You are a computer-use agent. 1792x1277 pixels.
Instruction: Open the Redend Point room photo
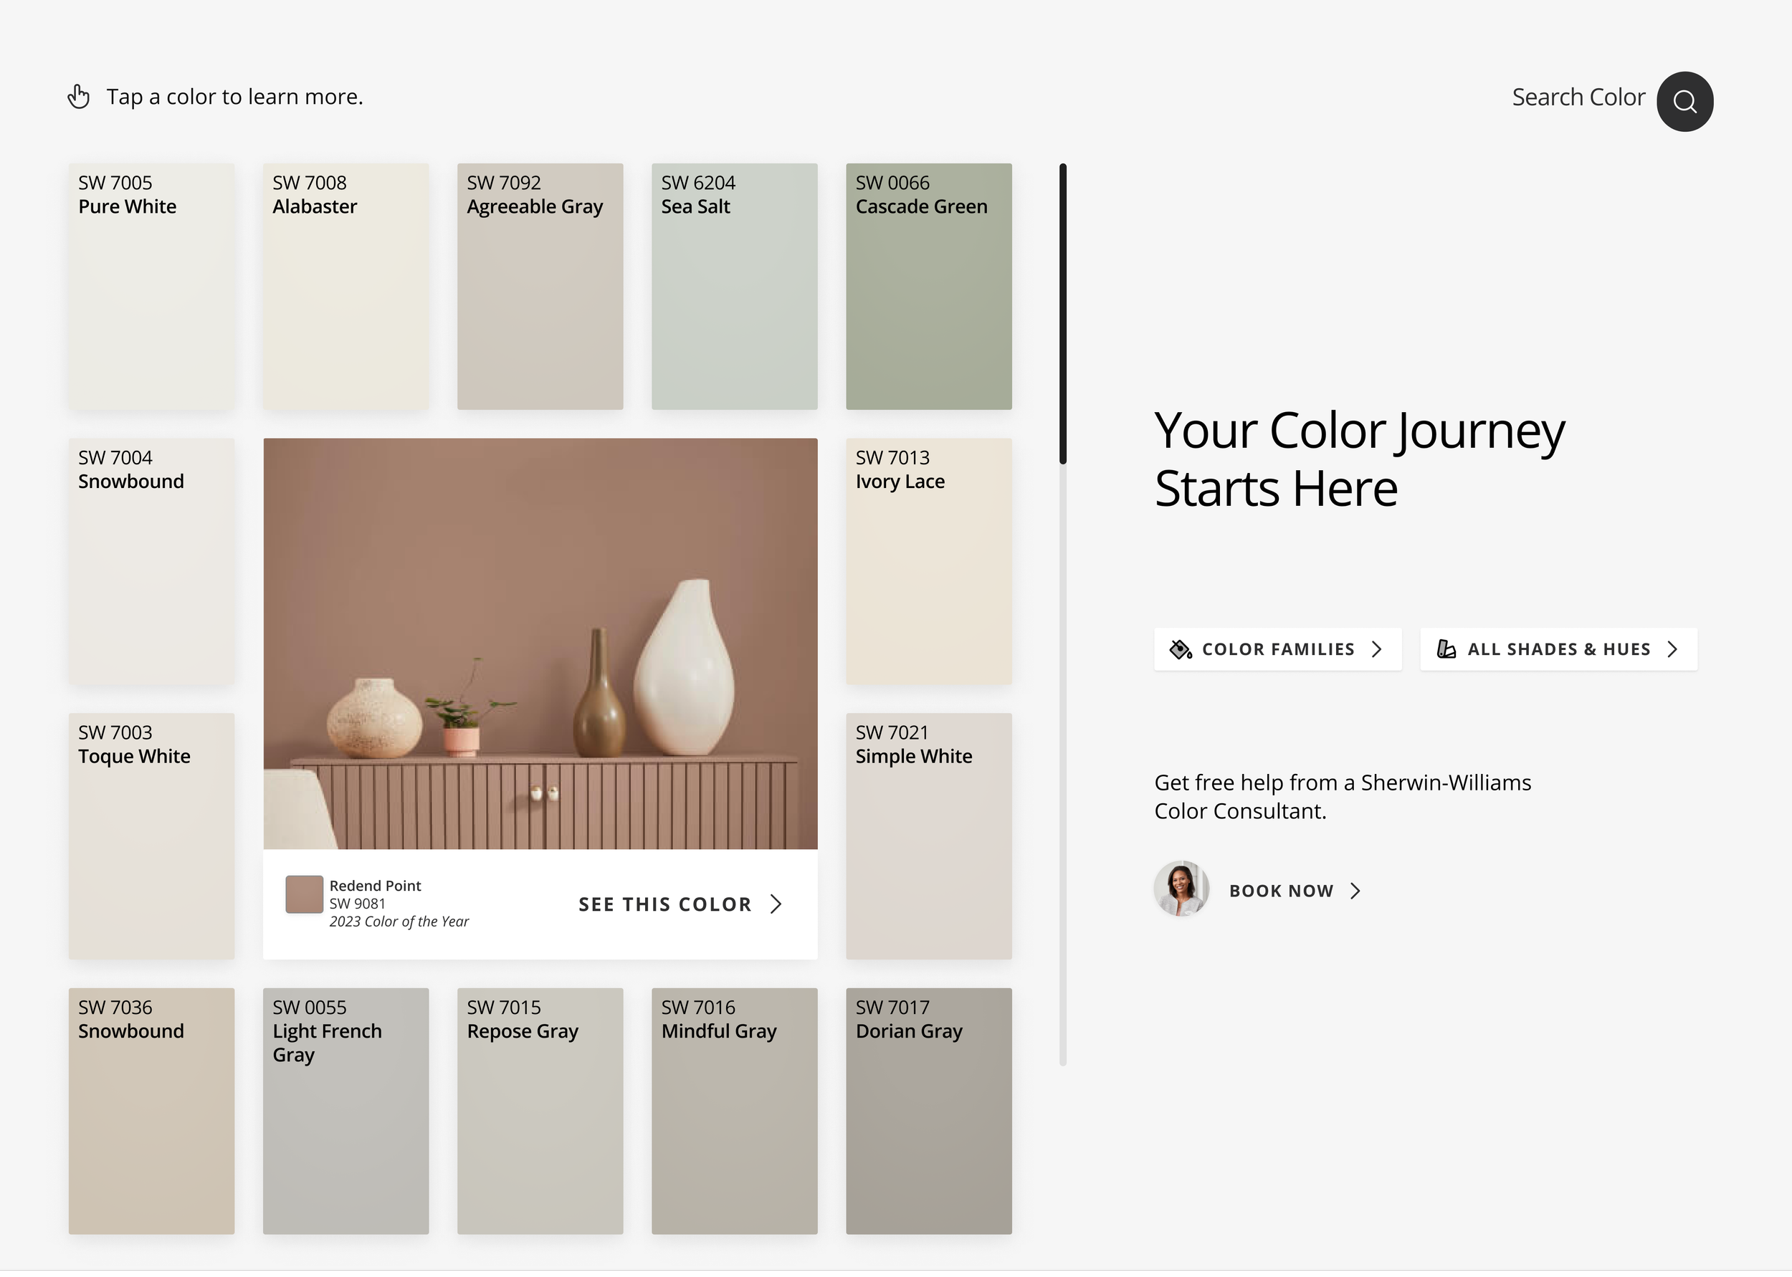click(540, 644)
